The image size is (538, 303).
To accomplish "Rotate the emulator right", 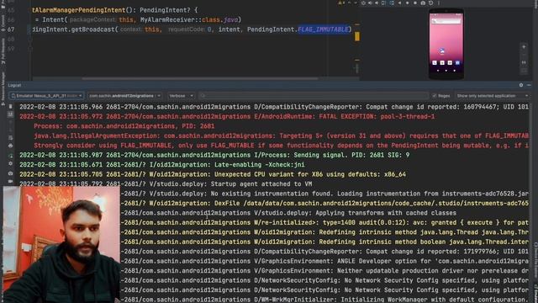I will 392,3.
